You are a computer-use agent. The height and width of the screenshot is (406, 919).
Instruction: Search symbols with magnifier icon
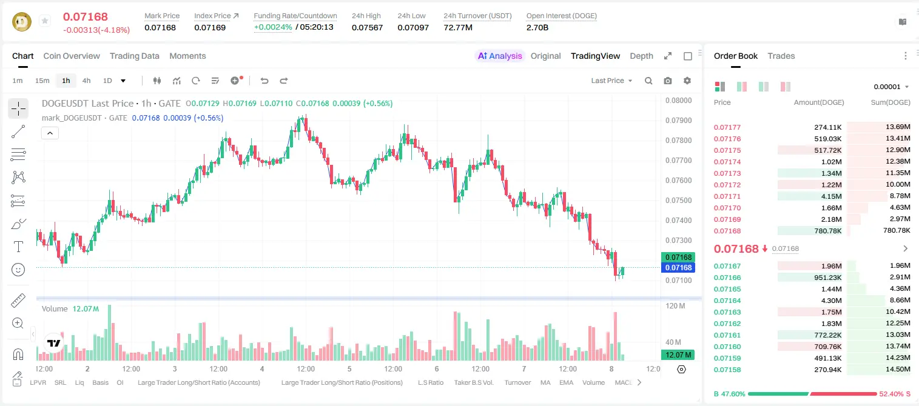648,81
